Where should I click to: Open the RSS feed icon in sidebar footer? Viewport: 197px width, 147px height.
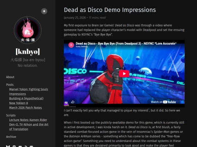coord(26,146)
